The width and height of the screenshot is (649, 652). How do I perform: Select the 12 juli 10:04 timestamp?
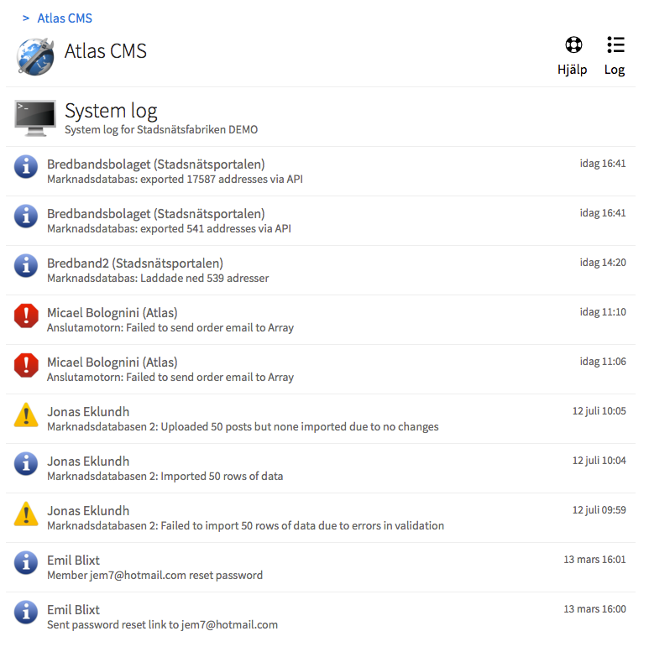tap(599, 461)
